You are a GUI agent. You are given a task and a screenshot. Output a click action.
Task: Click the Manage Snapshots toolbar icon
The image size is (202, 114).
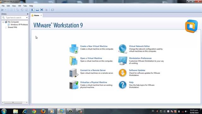tap(27, 10)
